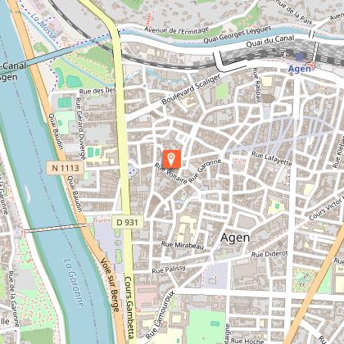Select the Avenue de l'Ermitage label
Image resolution: width=344 pixels, height=344 pixels.
coord(177,30)
